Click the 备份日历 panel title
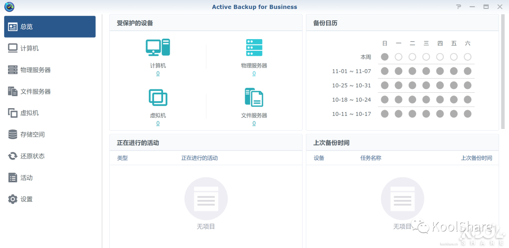Viewport: 509px width, 248px height. (325, 23)
